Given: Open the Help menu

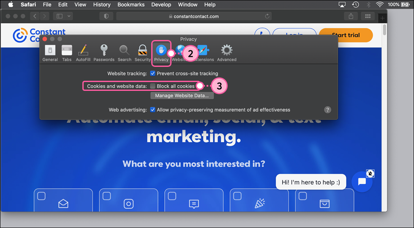Looking at the screenshot, I should (x=210, y=5).
